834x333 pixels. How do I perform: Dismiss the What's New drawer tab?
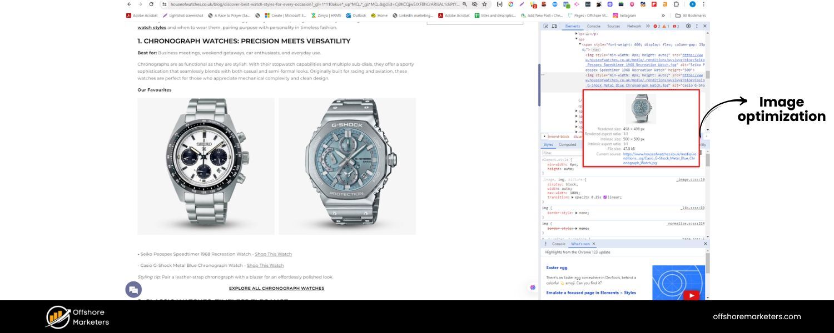click(593, 244)
